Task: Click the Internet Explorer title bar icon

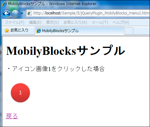Action: 4,4
